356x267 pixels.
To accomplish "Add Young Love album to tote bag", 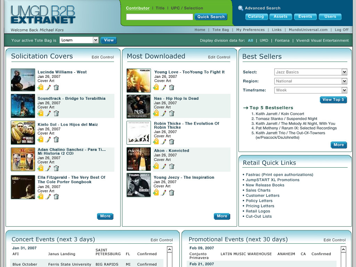I will click(x=156, y=87).
